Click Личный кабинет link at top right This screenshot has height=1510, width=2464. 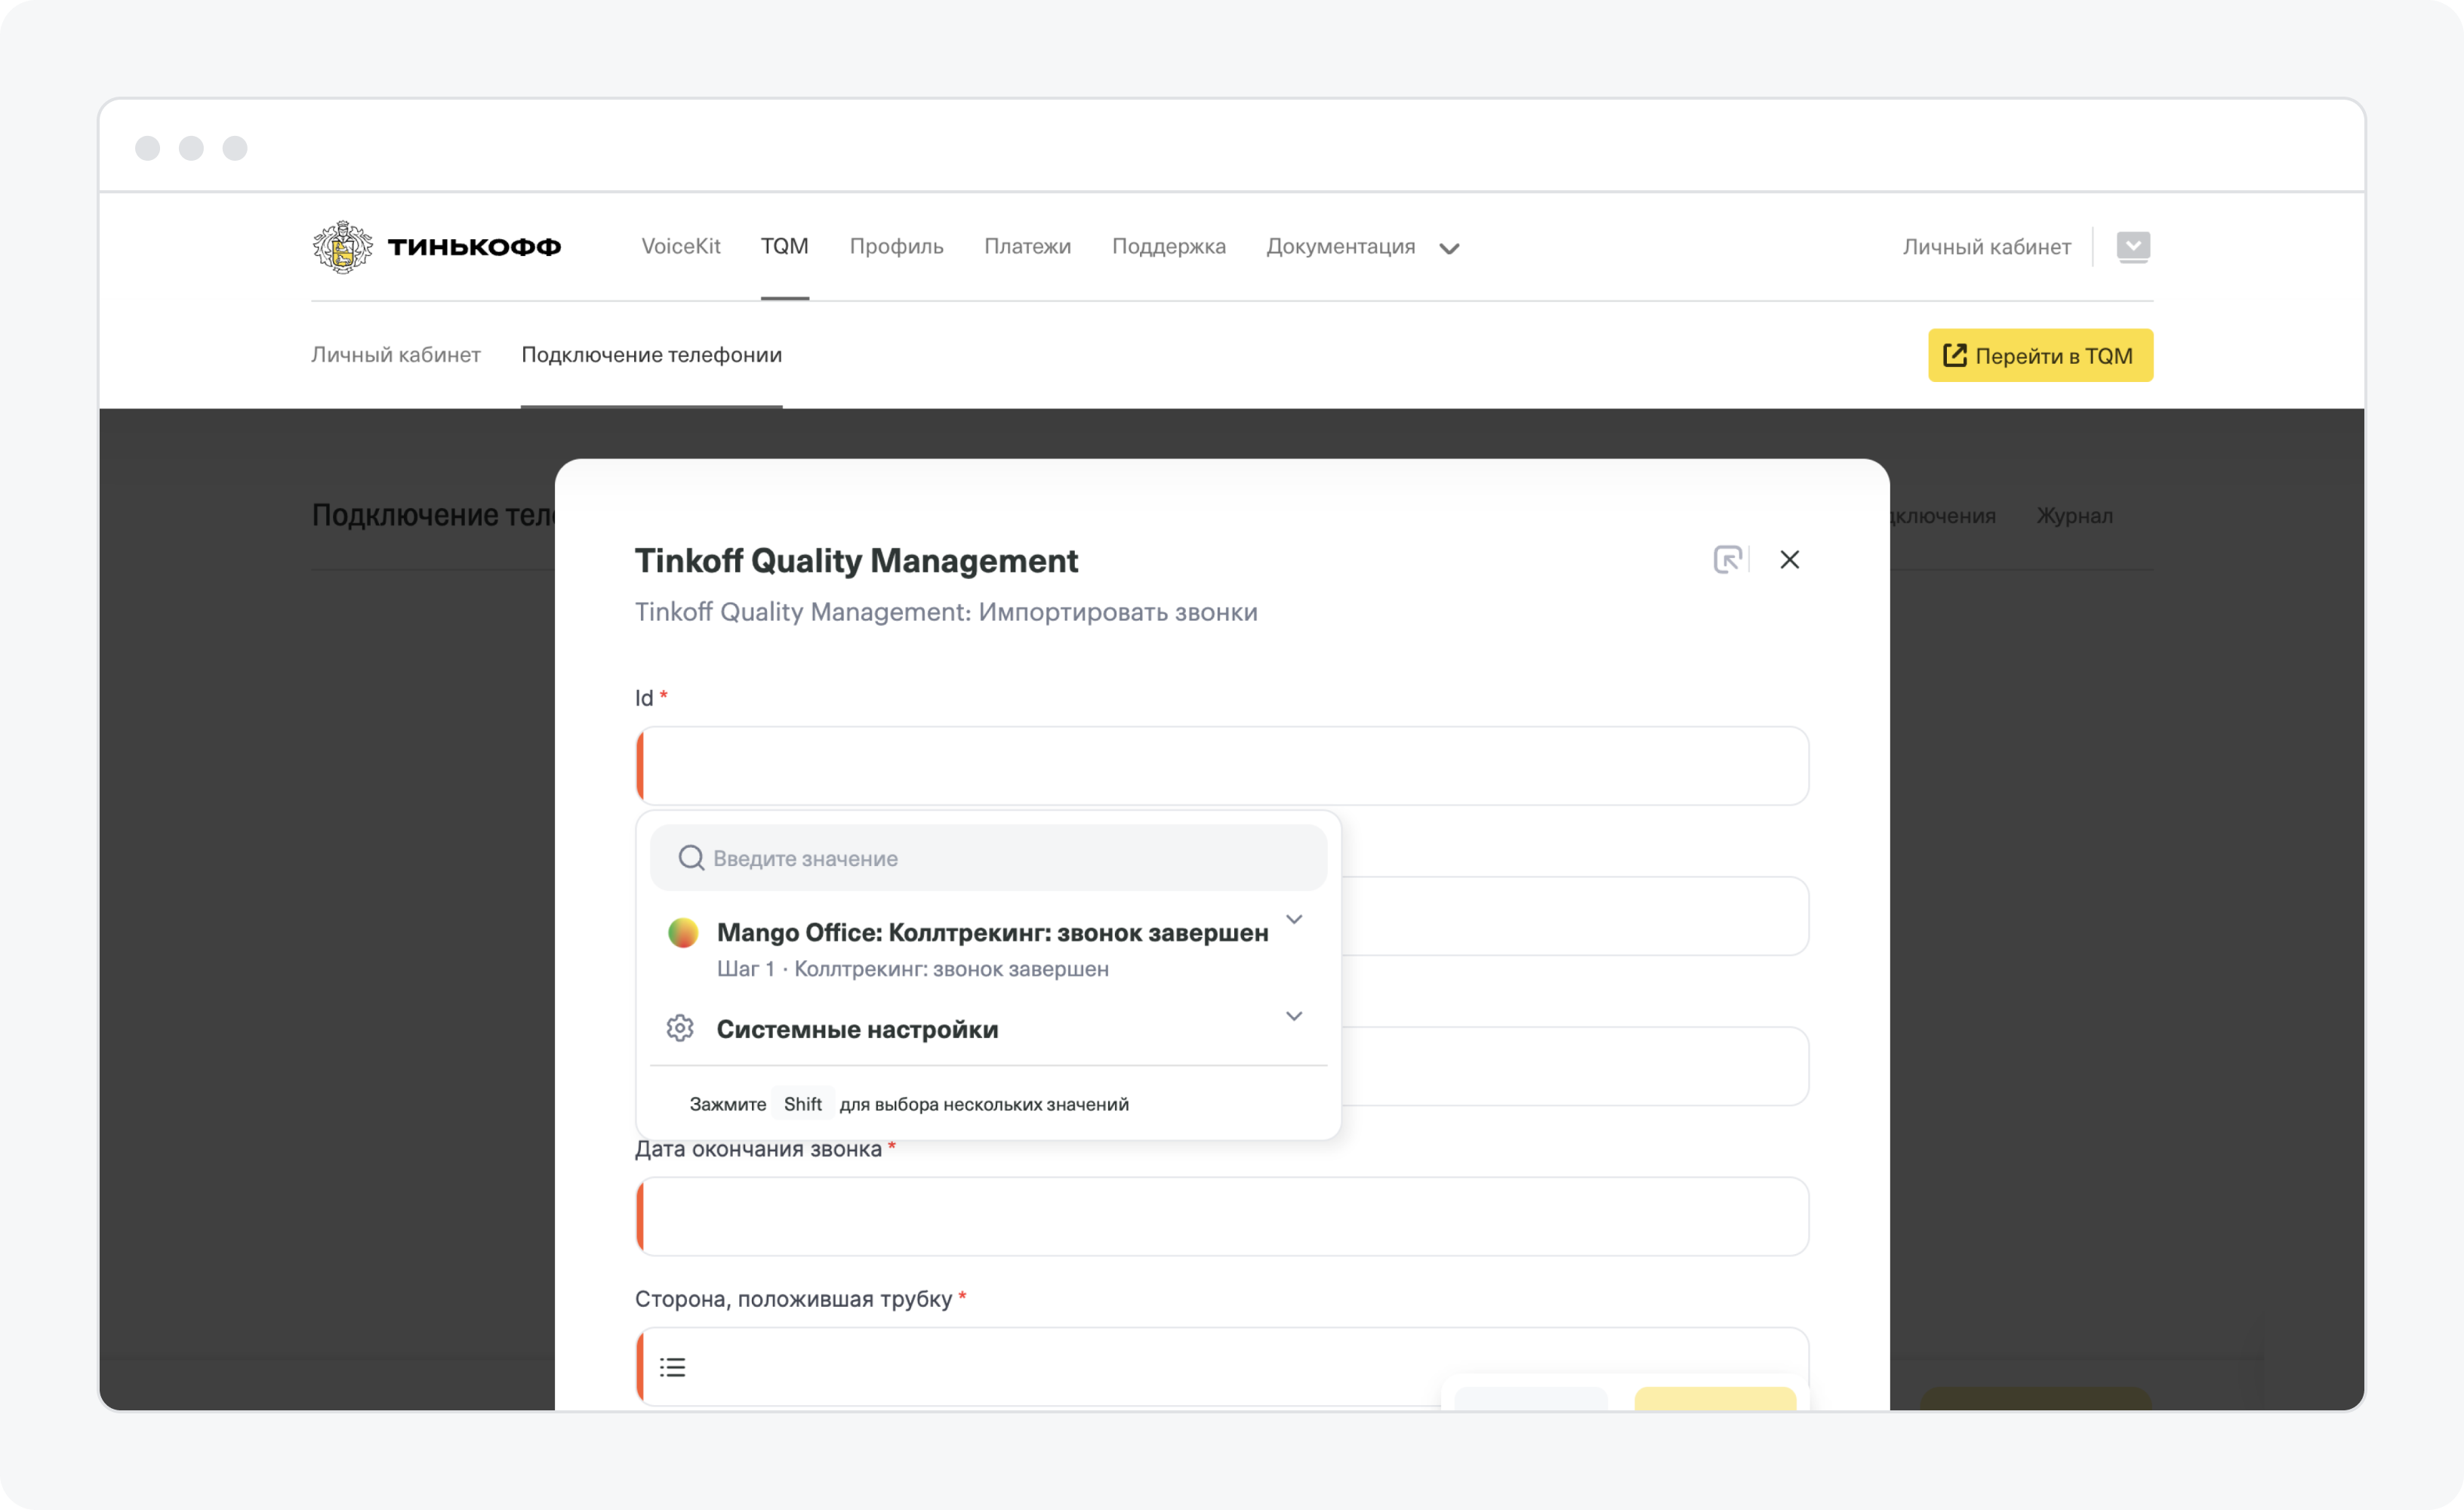[1986, 246]
